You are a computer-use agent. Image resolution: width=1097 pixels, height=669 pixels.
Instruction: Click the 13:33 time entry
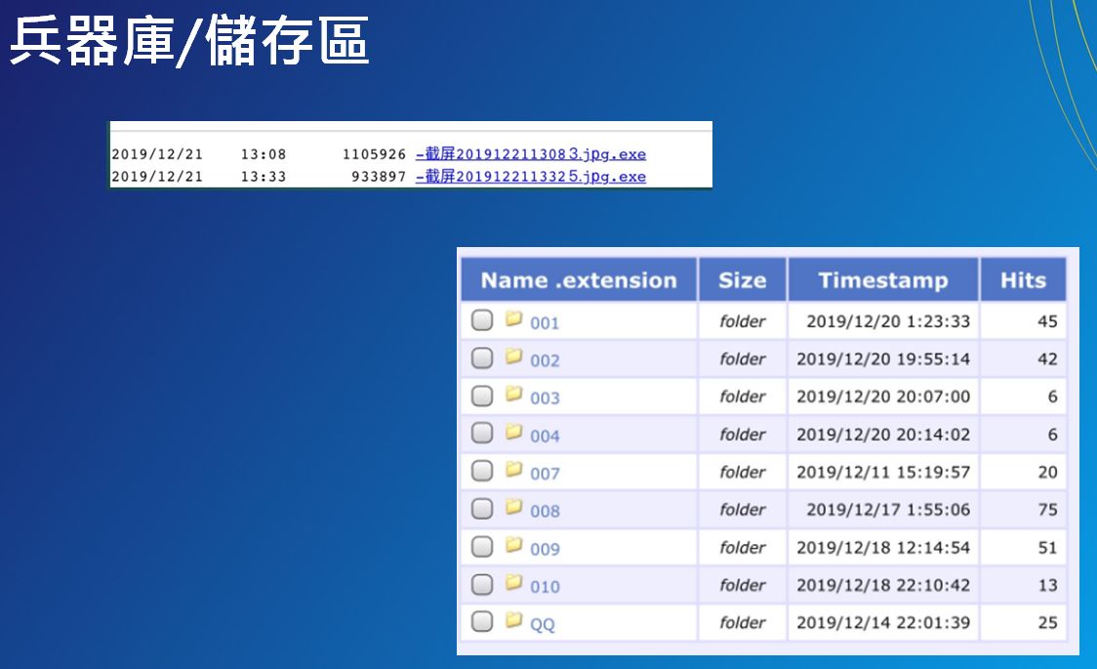coord(264,177)
